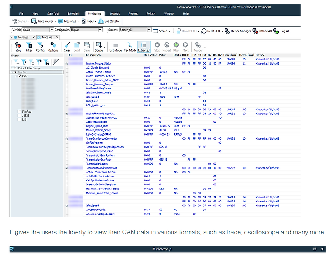Open the Scope tool
The width and height of the screenshot is (330, 254).
click(x=99, y=47)
